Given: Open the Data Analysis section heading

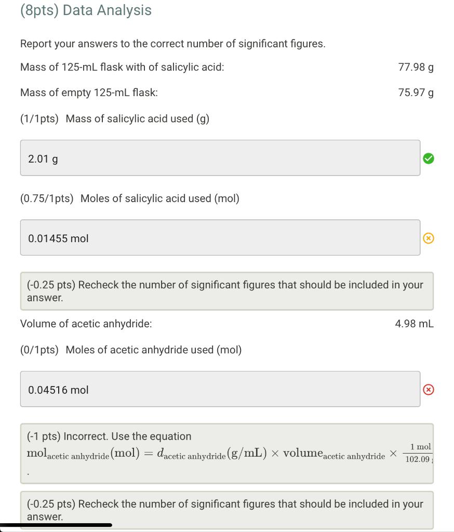Looking at the screenshot, I should click(85, 10).
